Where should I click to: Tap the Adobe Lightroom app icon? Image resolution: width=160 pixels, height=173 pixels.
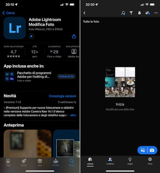(x=15, y=28)
